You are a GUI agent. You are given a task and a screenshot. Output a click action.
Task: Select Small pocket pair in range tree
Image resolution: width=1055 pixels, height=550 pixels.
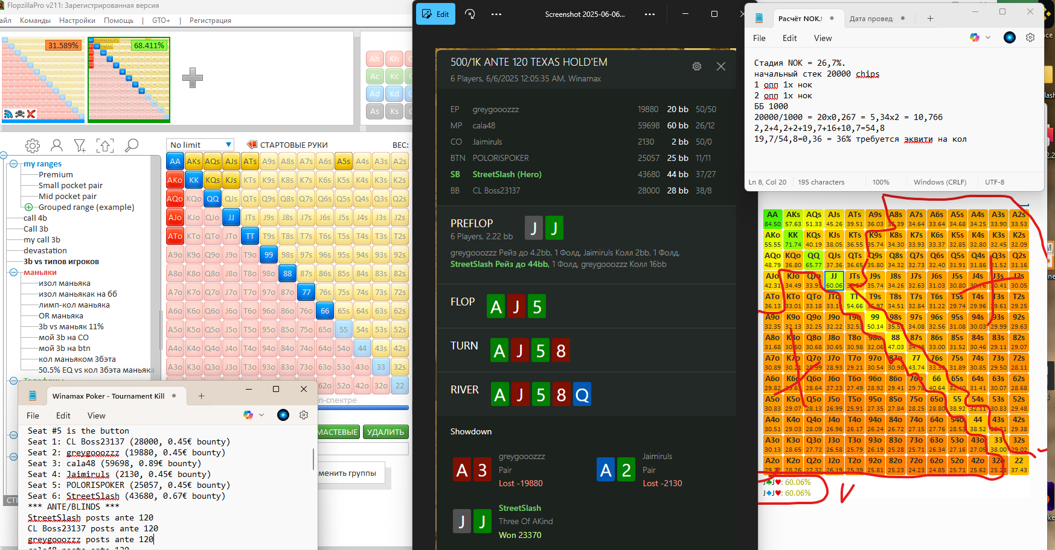click(71, 186)
